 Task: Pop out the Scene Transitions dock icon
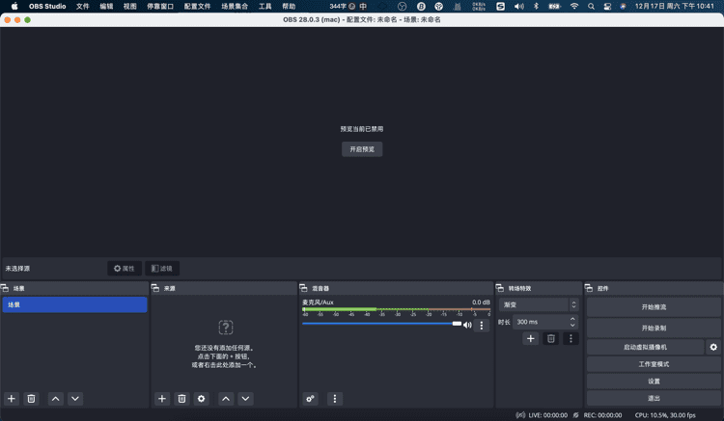500,288
